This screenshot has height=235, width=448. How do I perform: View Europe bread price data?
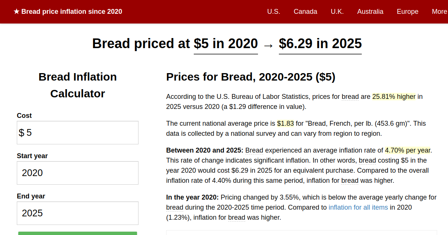pyautogui.click(x=407, y=12)
